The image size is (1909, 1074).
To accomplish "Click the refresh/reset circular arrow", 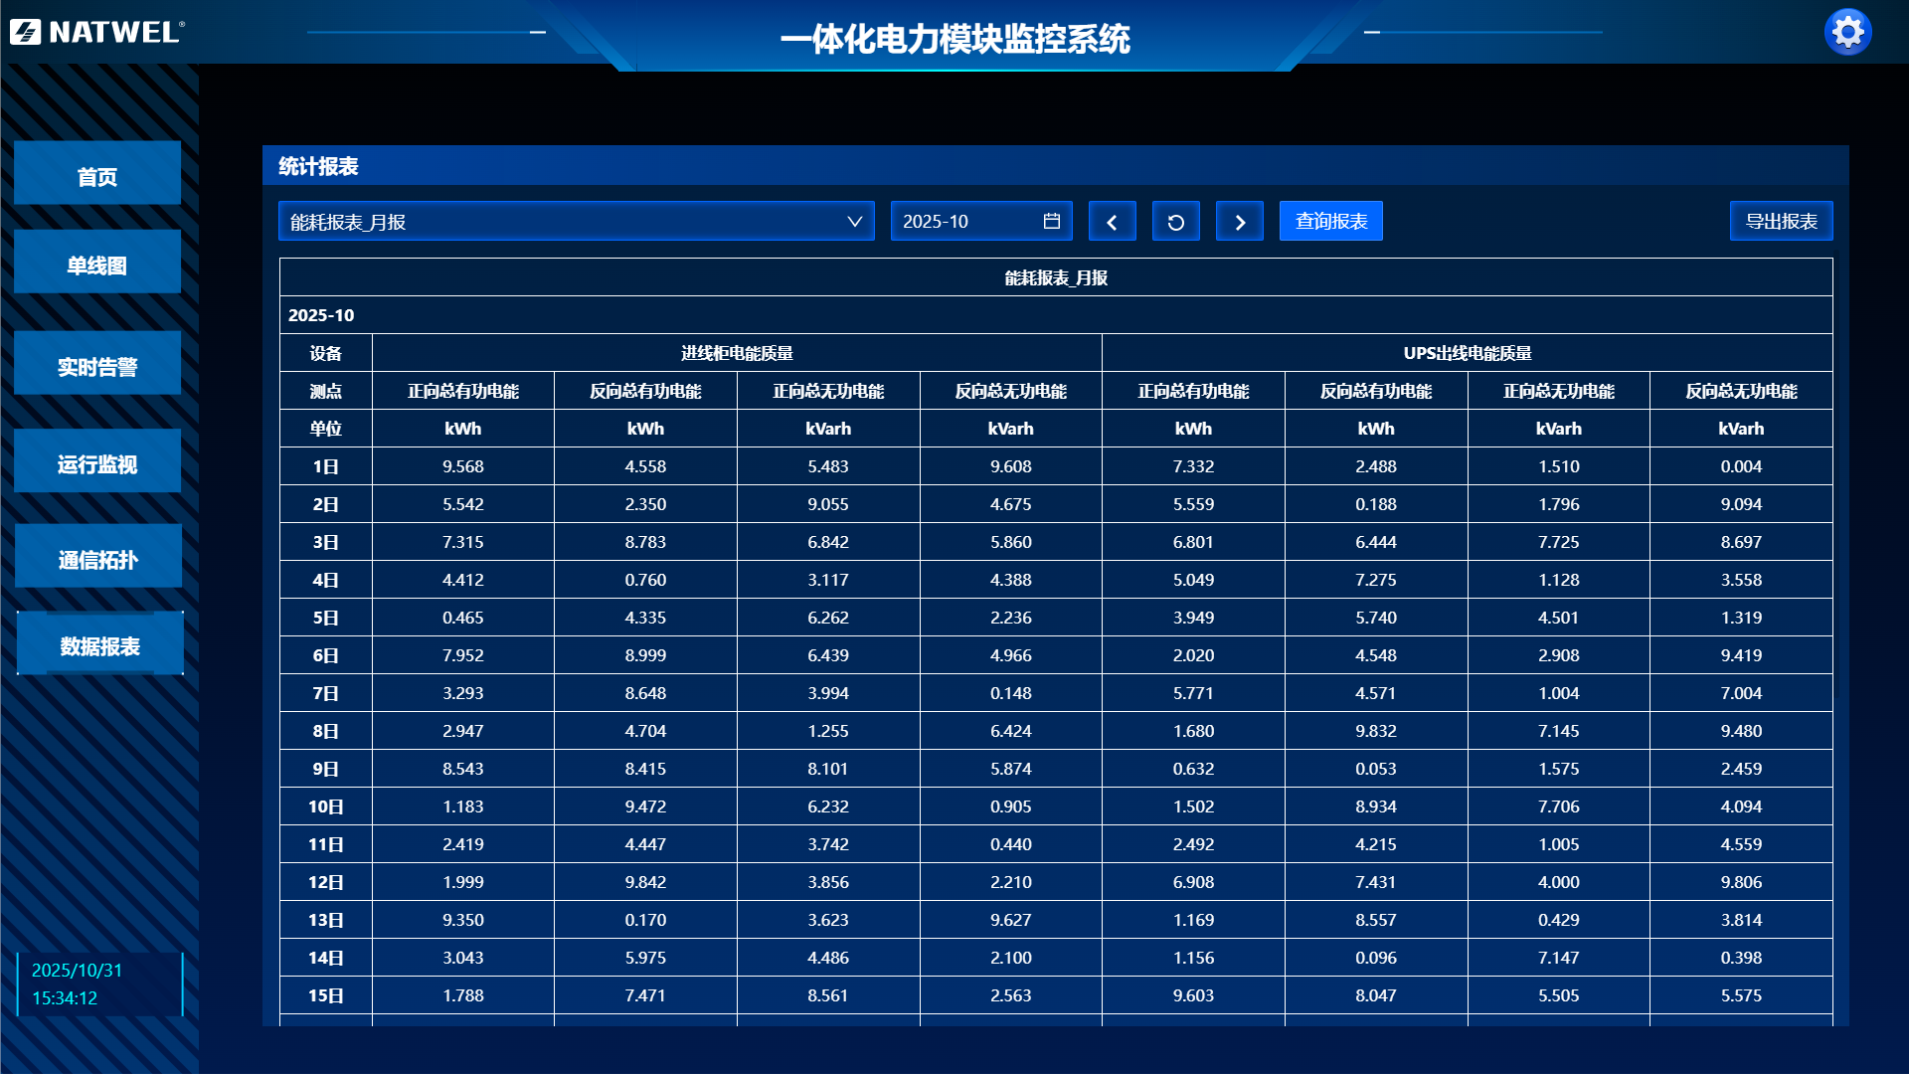I will 1175,222.
